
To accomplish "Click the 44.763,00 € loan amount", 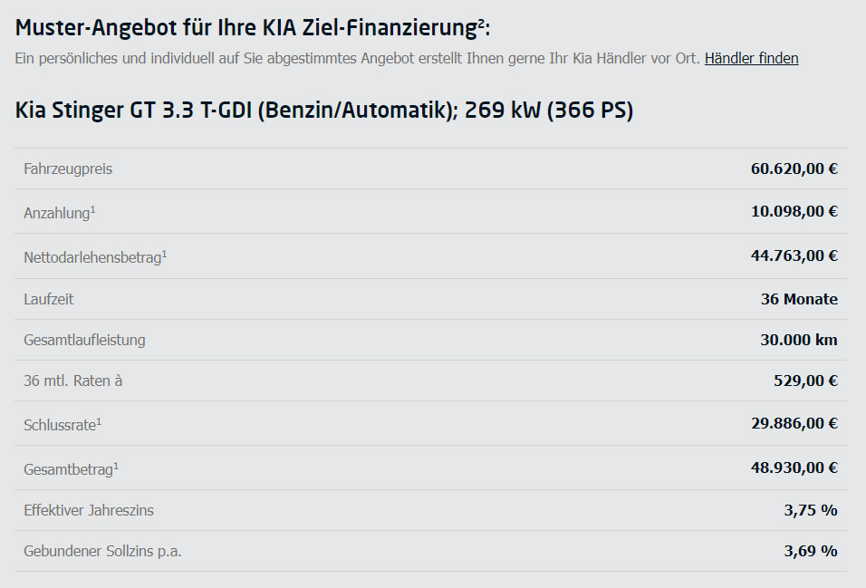I will [x=794, y=255].
